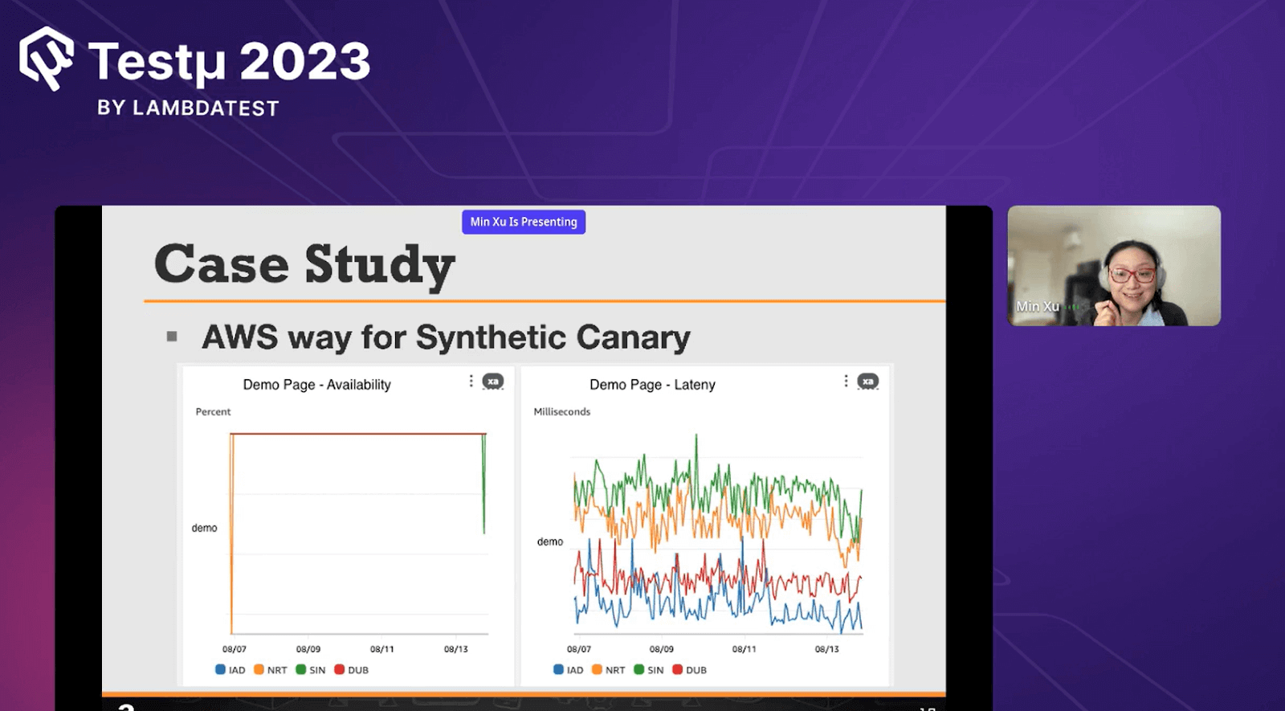Click the Lateny chart xa badge icon
Image resolution: width=1285 pixels, height=711 pixels.
click(x=868, y=382)
